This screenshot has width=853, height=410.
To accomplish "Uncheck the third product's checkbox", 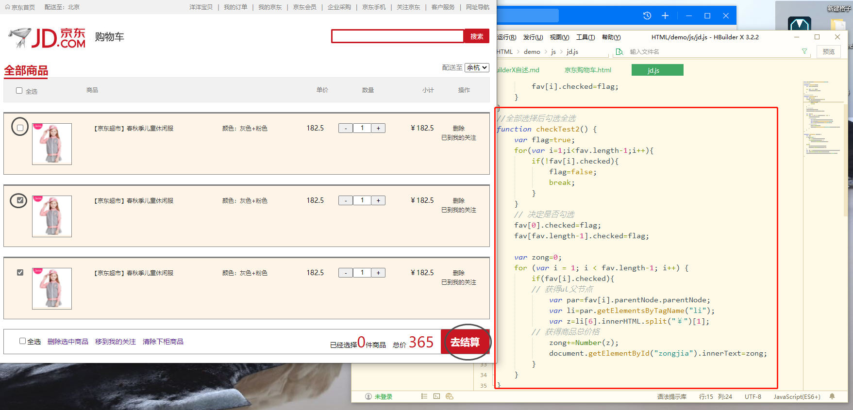I will [20, 272].
